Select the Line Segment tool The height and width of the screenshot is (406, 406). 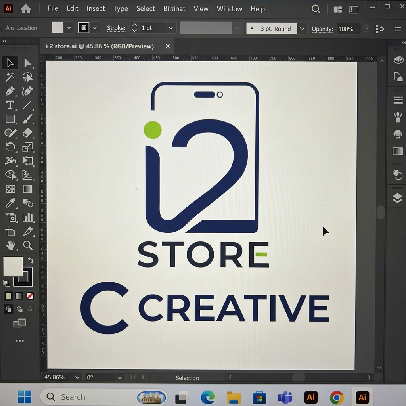point(27,105)
